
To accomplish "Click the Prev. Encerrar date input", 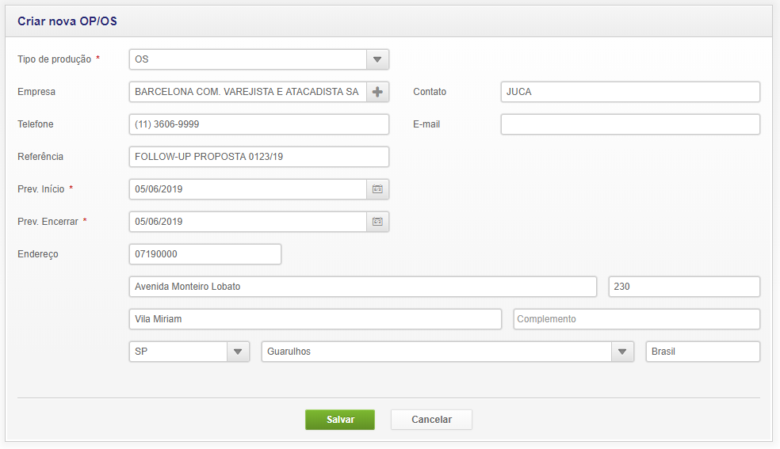I will (x=247, y=222).
